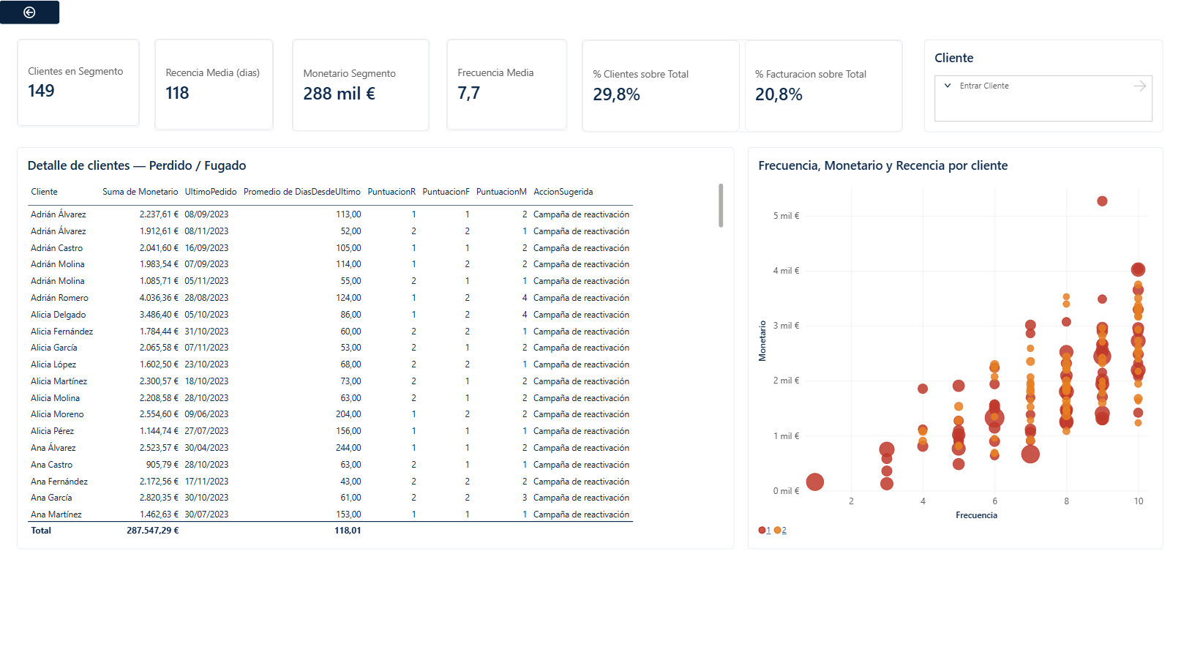This screenshot has width=1181, height=666.
Task: Select the Ana Fernández row
Action: click(x=330, y=482)
